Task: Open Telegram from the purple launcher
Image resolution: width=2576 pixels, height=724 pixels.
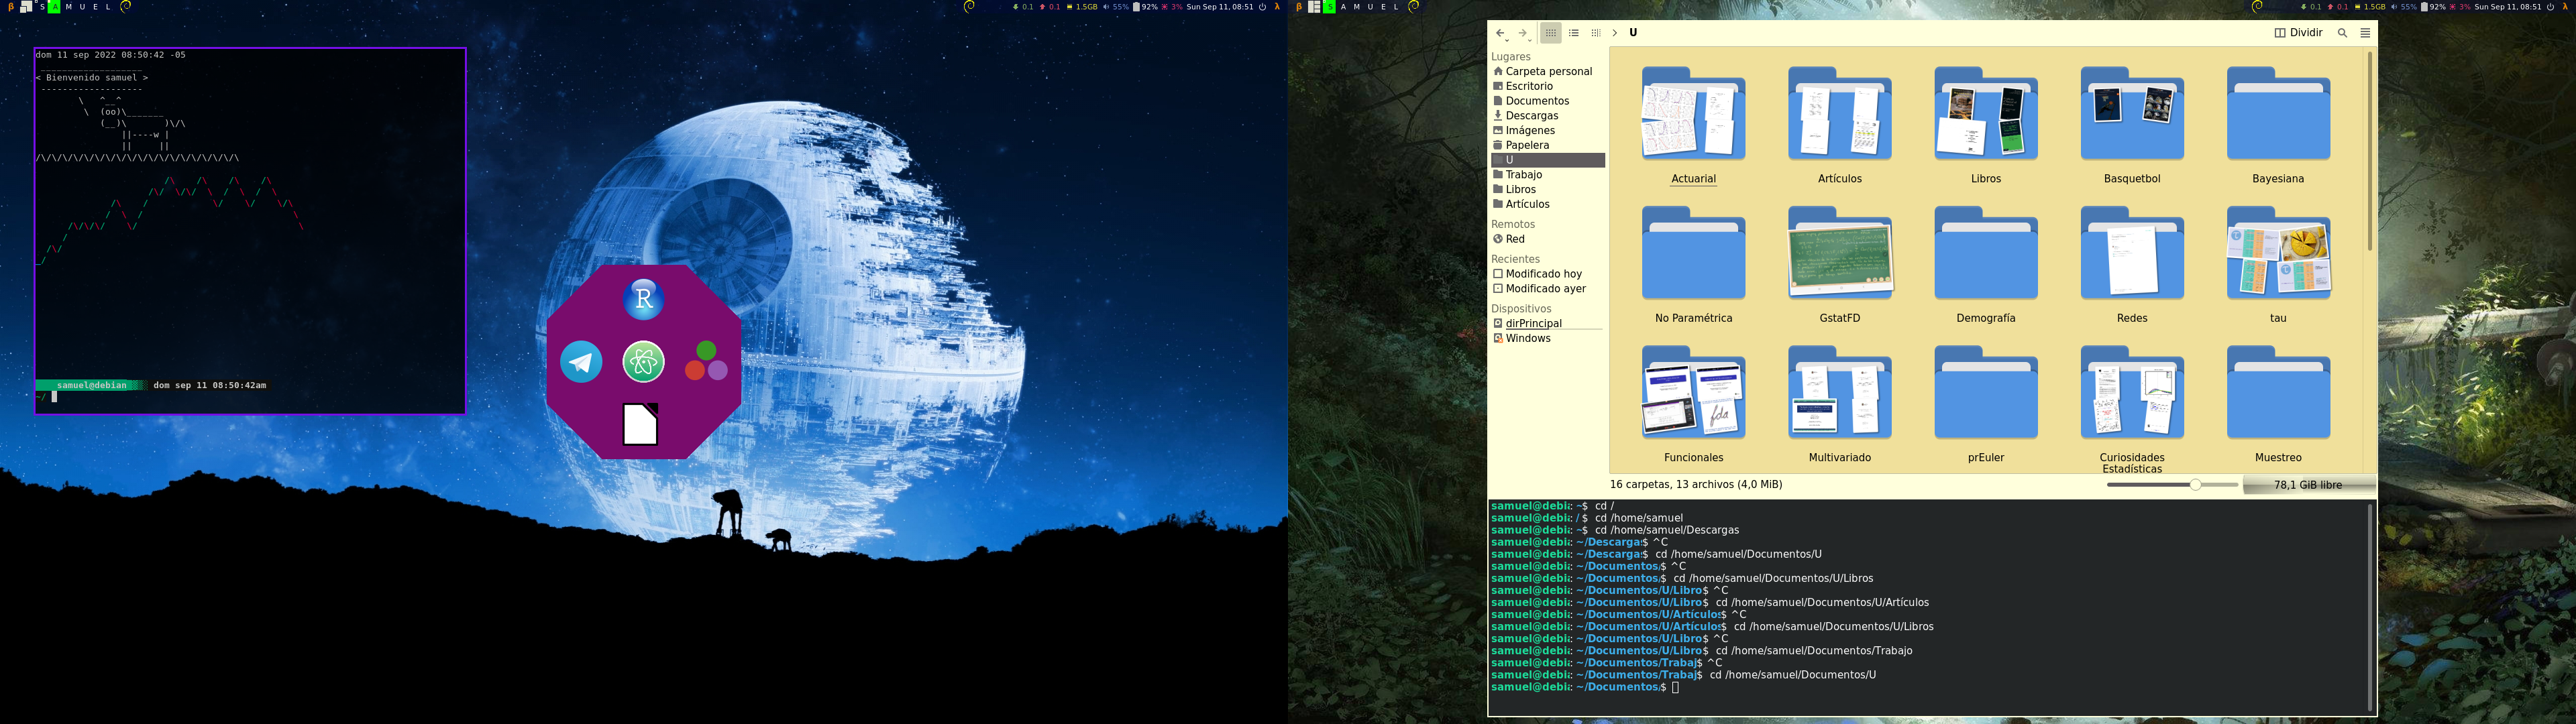Action: [x=581, y=362]
